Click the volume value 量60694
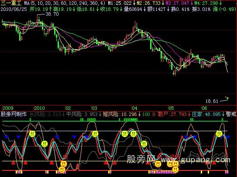The height and width of the screenshot is (177, 237). tap(135, 9)
